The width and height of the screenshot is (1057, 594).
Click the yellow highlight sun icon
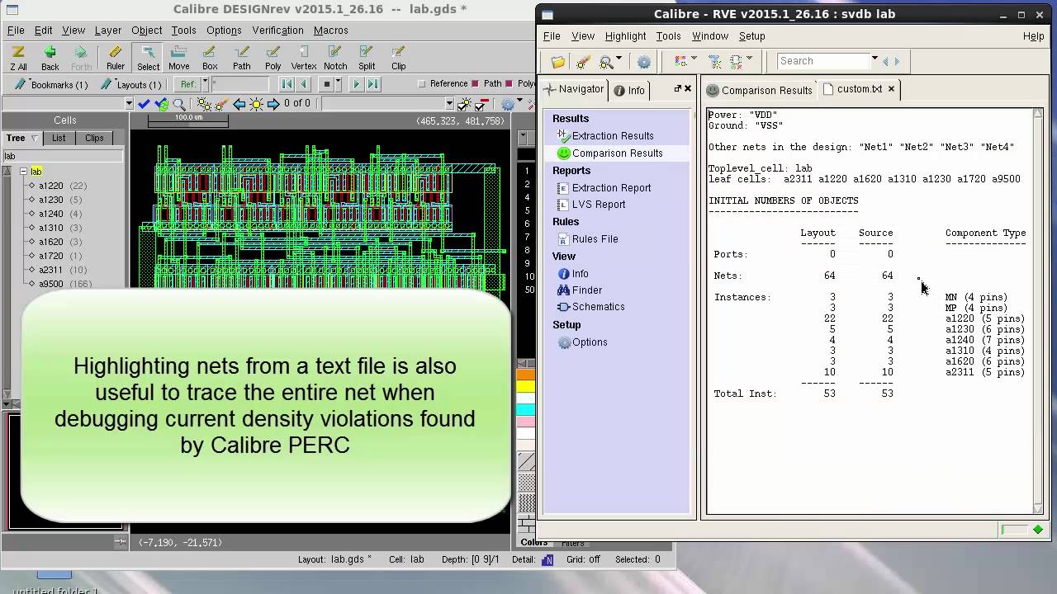click(x=257, y=104)
